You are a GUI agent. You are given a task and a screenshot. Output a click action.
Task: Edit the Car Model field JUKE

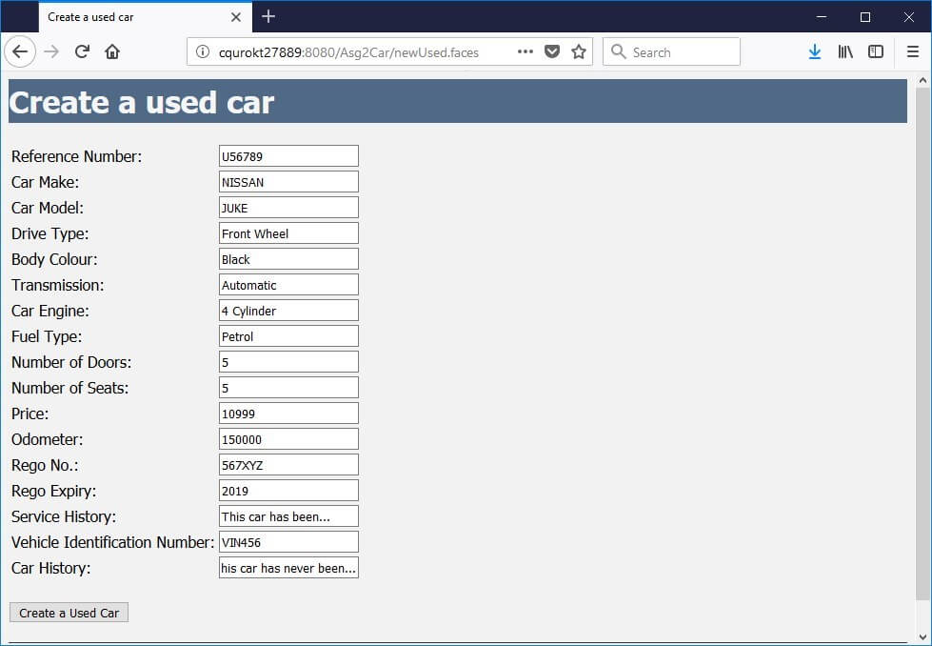[288, 208]
